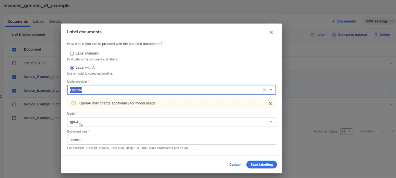The image size is (396, 178).
Task: Uncheck the Invoice_Example_1.pdf checkbox
Action: click(x=14, y=77)
